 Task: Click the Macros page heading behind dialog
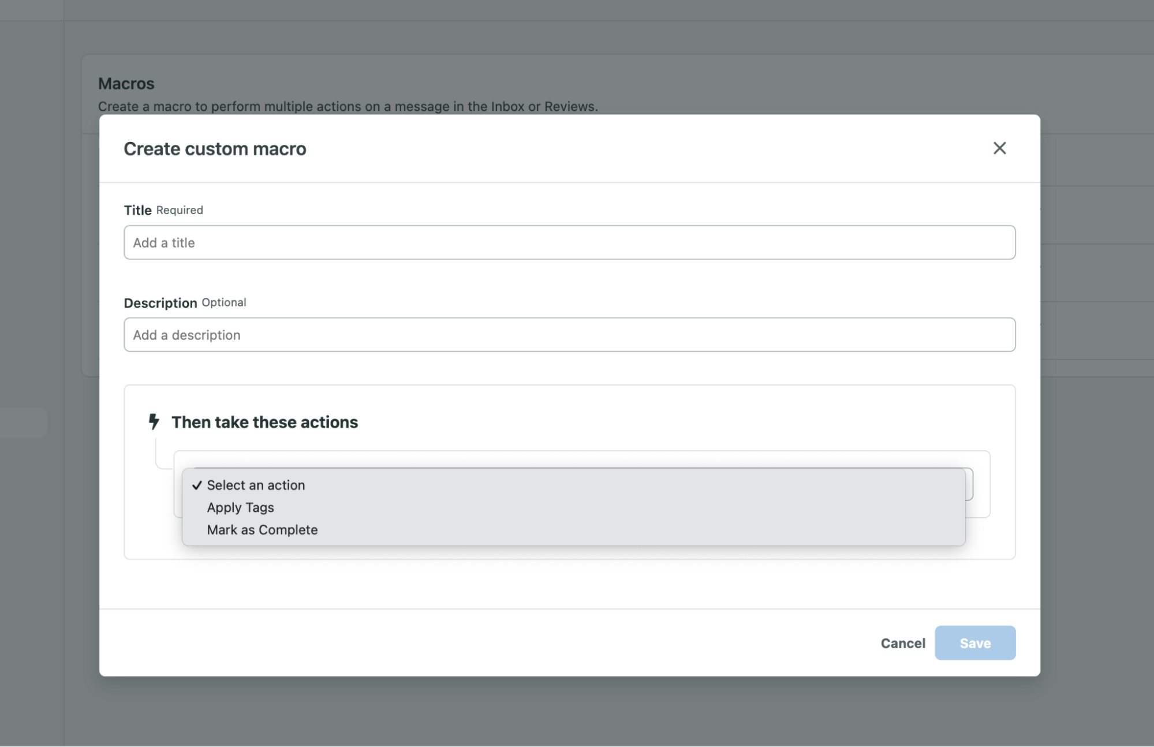coord(126,84)
